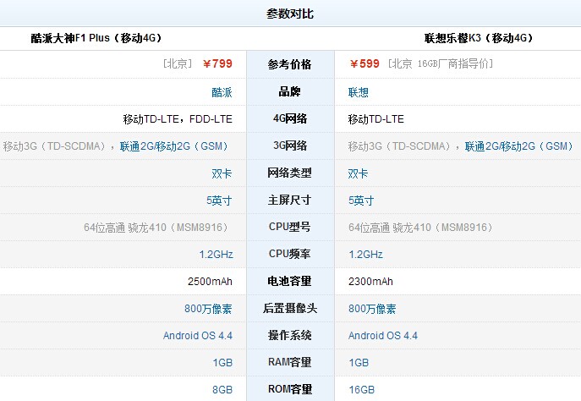Click 双卡 link in the 酷派 column

(222, 173)
